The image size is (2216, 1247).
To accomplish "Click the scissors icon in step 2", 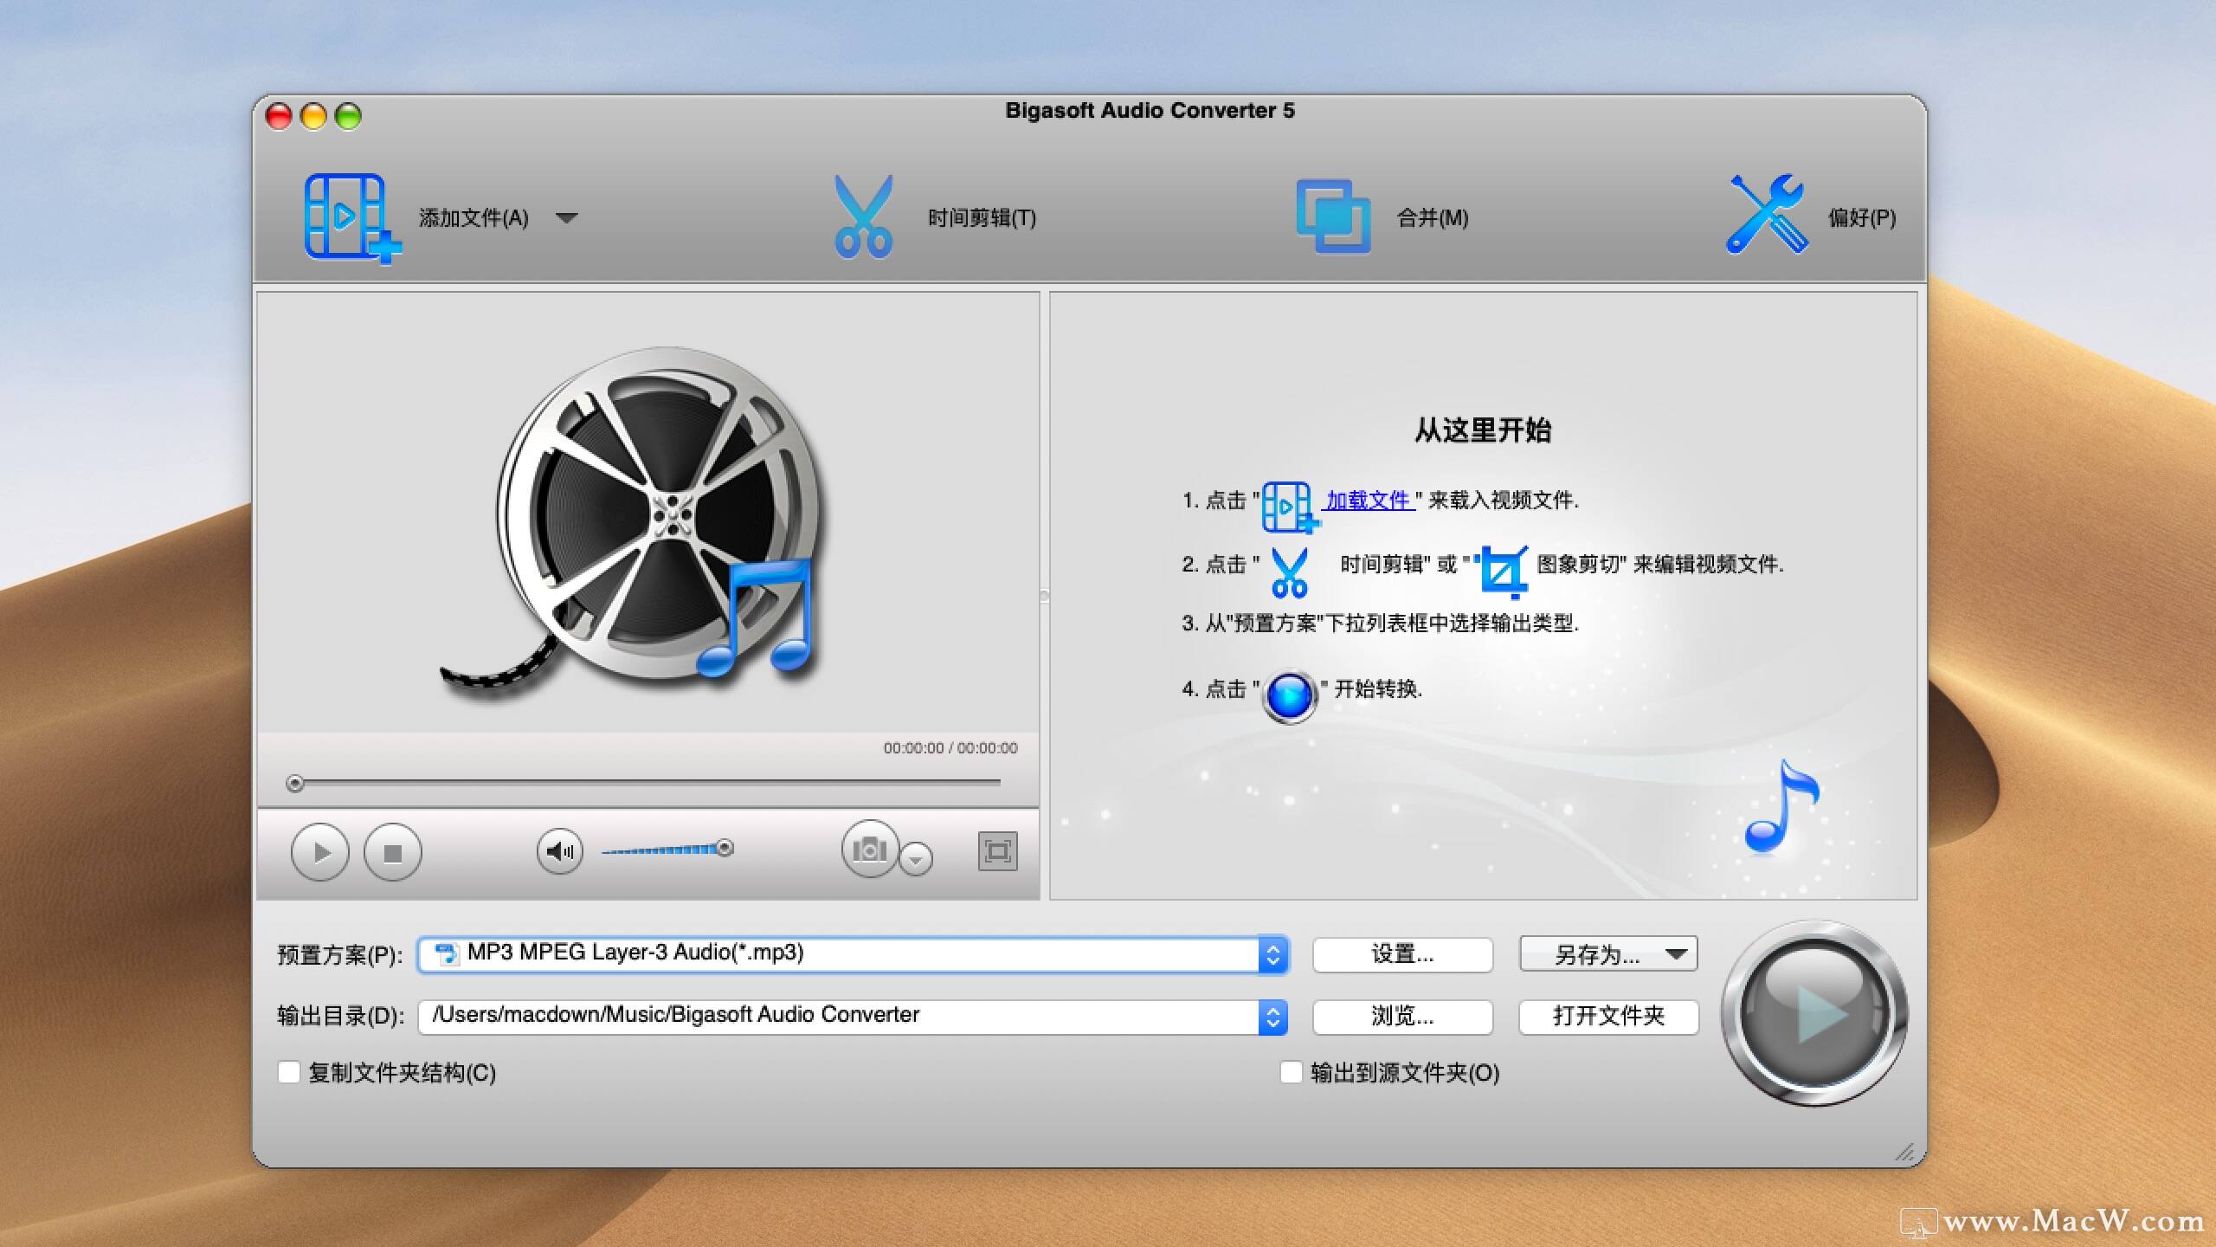I will pos(1289,572).
